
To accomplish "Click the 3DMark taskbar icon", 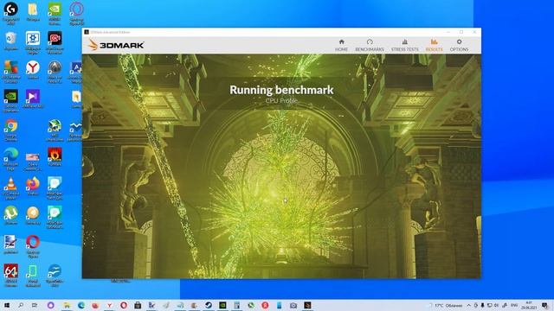I will (307, 305).
